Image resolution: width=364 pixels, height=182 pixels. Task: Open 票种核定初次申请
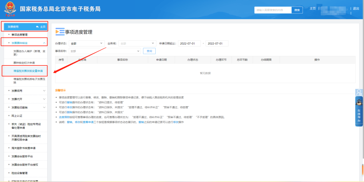click(24, 63)
